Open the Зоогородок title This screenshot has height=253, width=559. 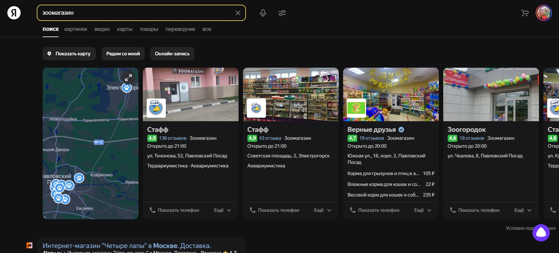(x=467, y=129)
